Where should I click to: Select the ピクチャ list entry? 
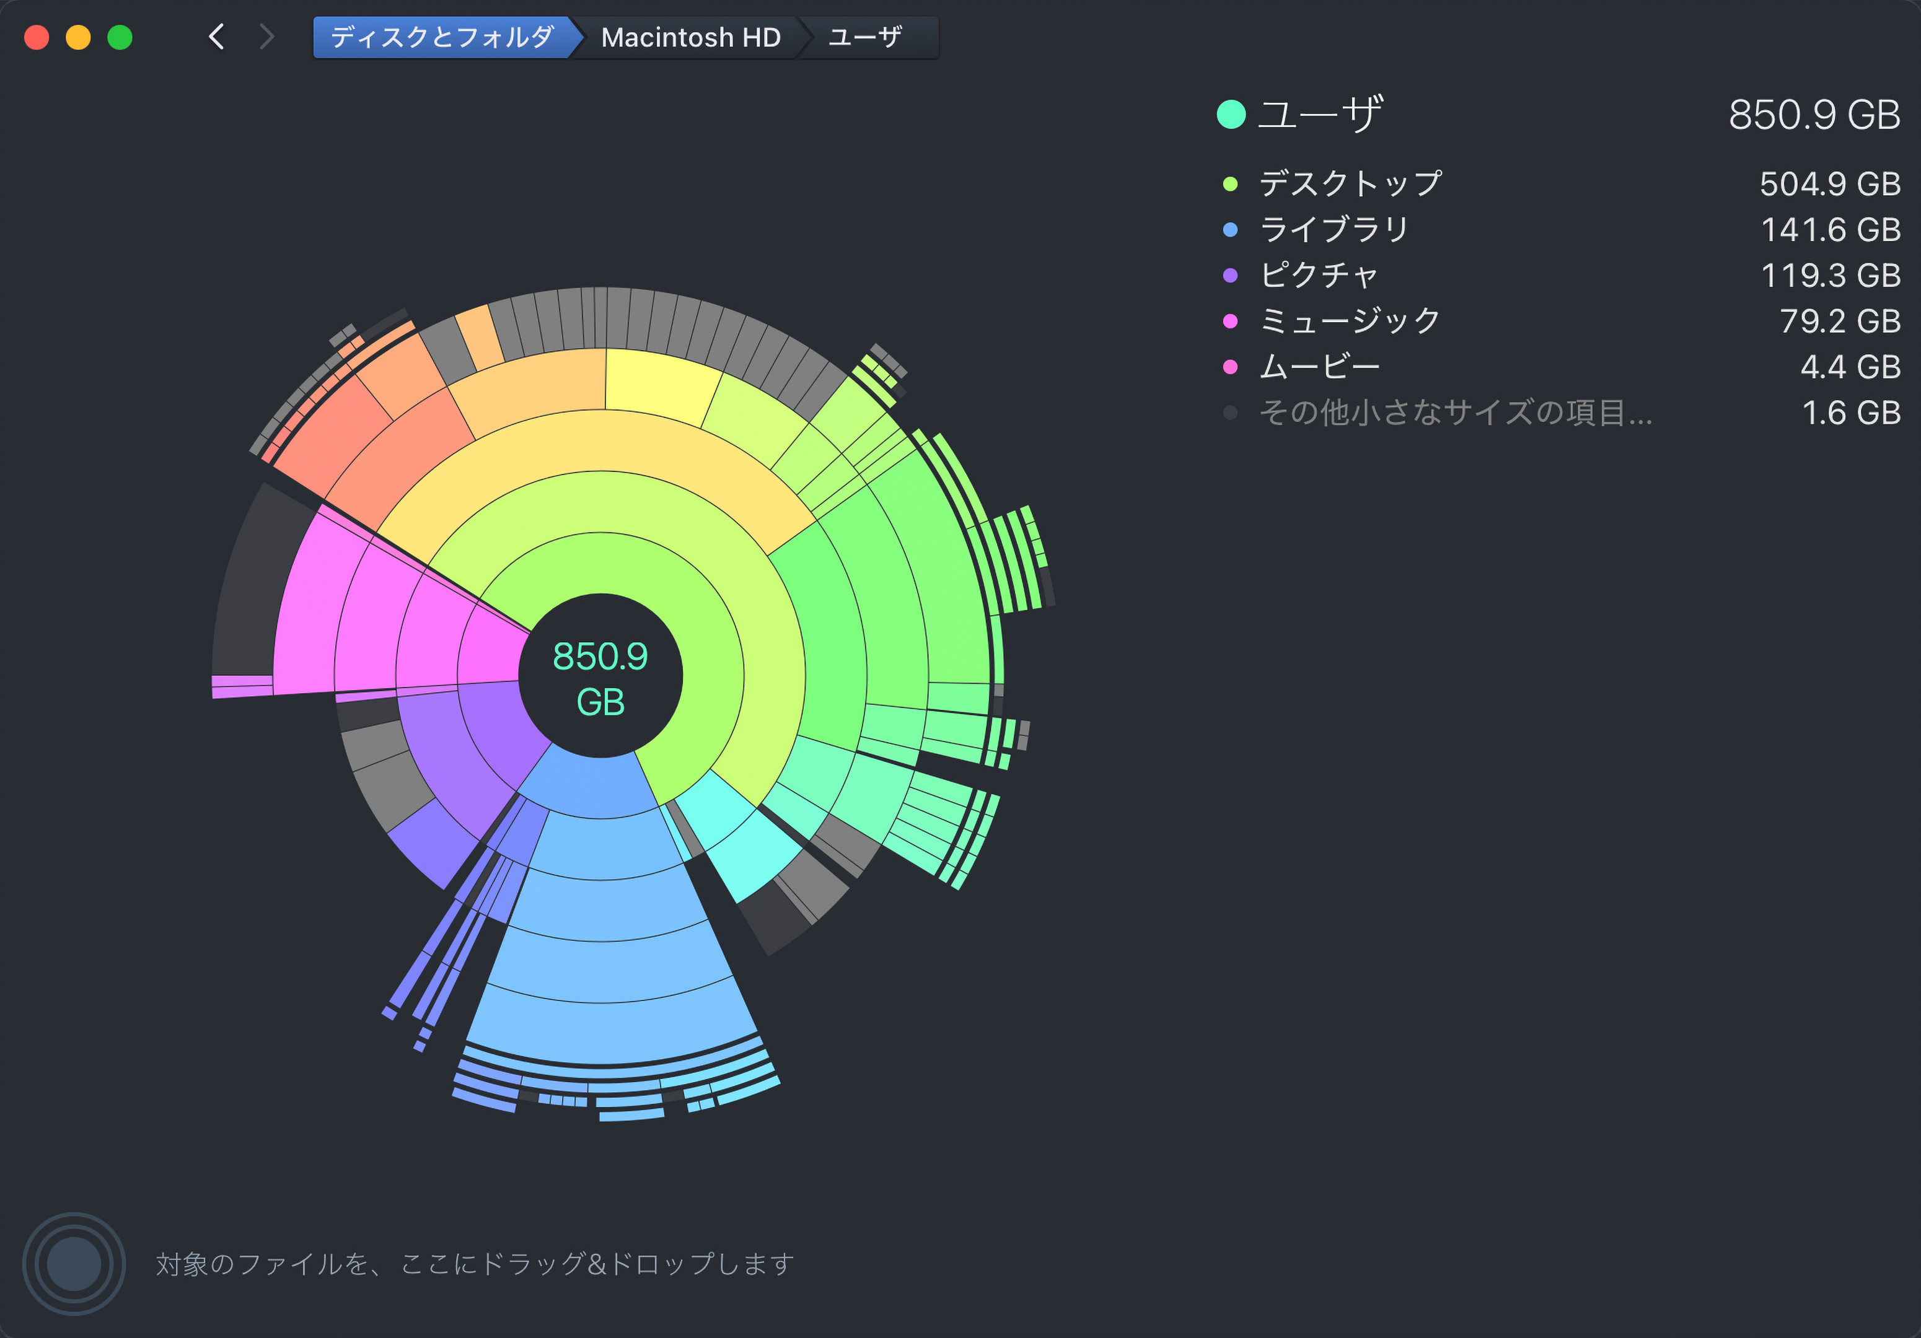tap(1319, 276)
